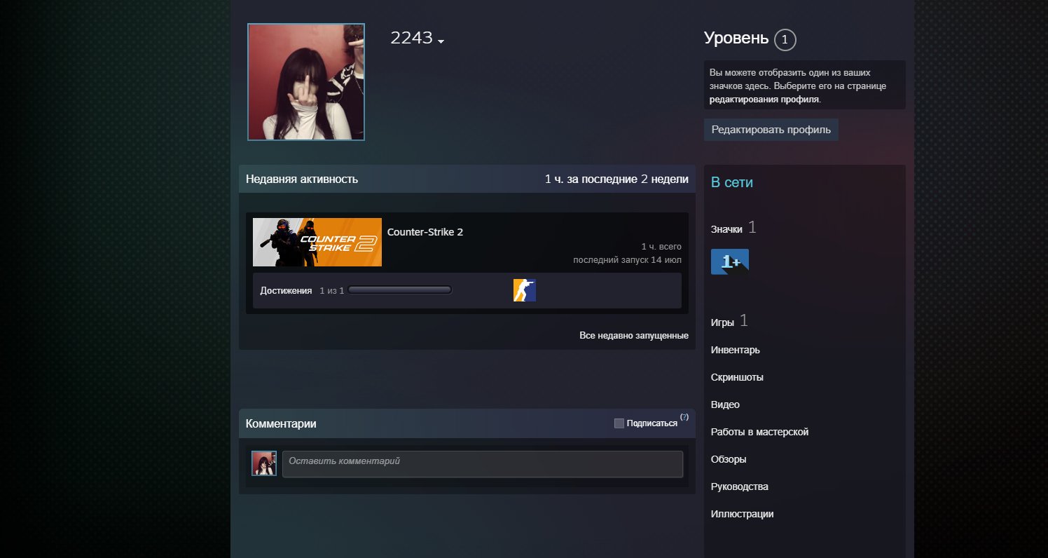This screenshot has height=558, width=1048.
Task: Click the (?) help icon near Подписаться
Action: pos(684,417)
